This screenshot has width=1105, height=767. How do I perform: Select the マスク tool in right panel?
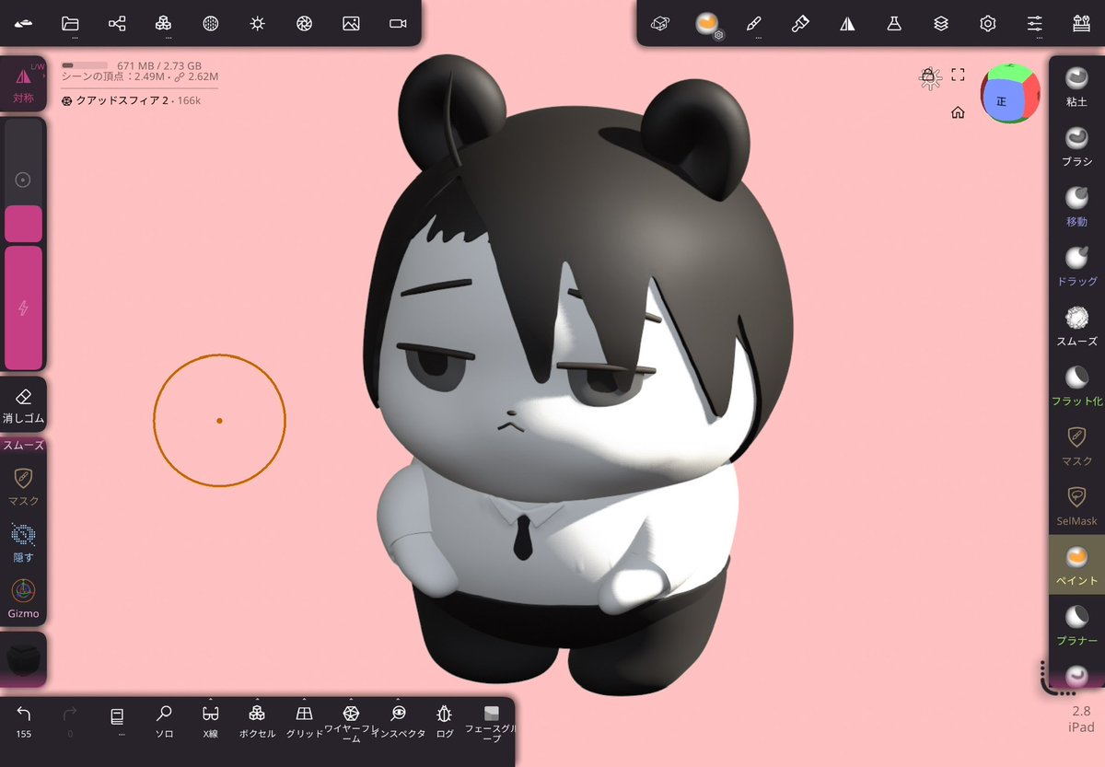coord(1076,445)
